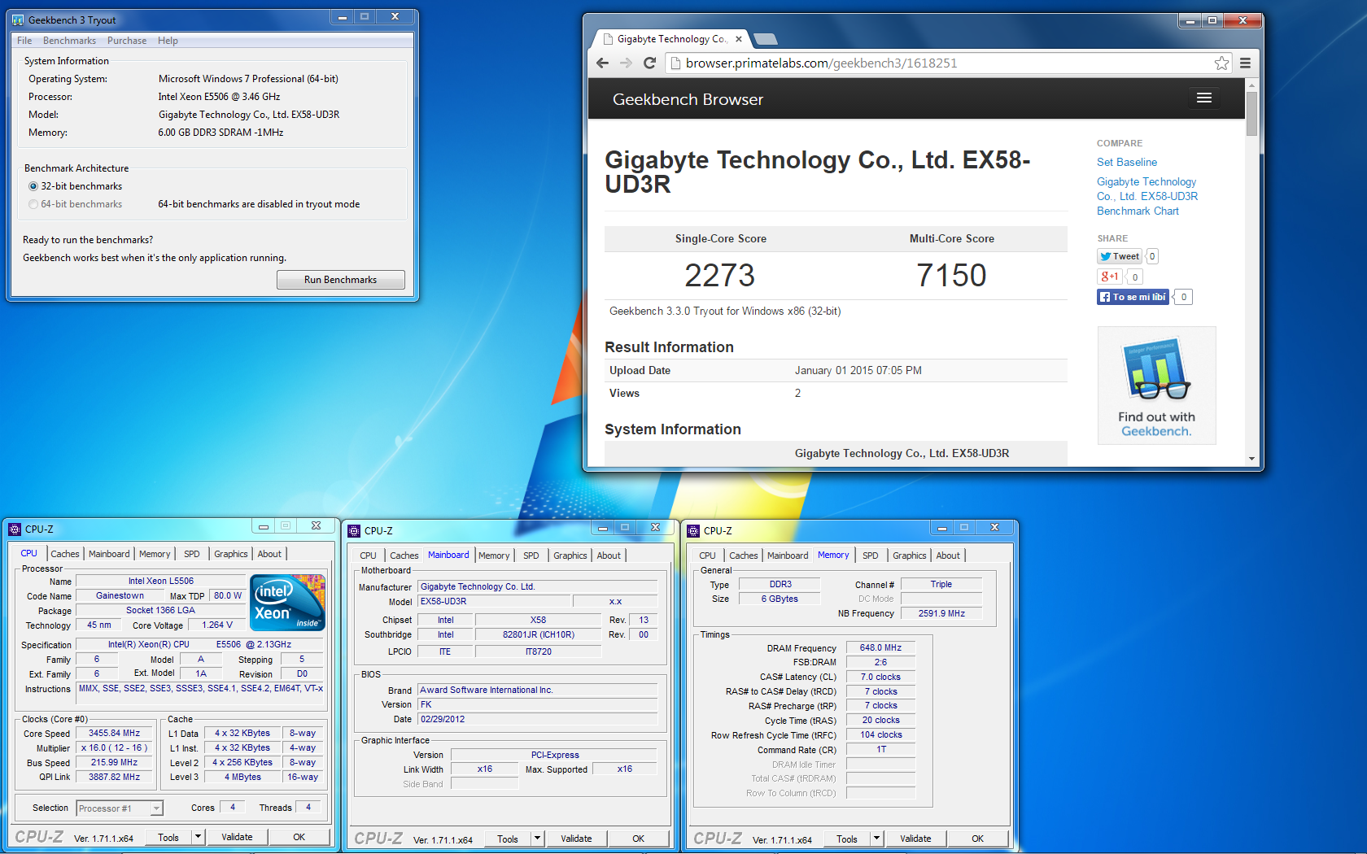Click the NB Frequency value 2591.9 MHz
Image resolution: width=1367 pixels, height=854 pixels.
click(x=941, y=613)
